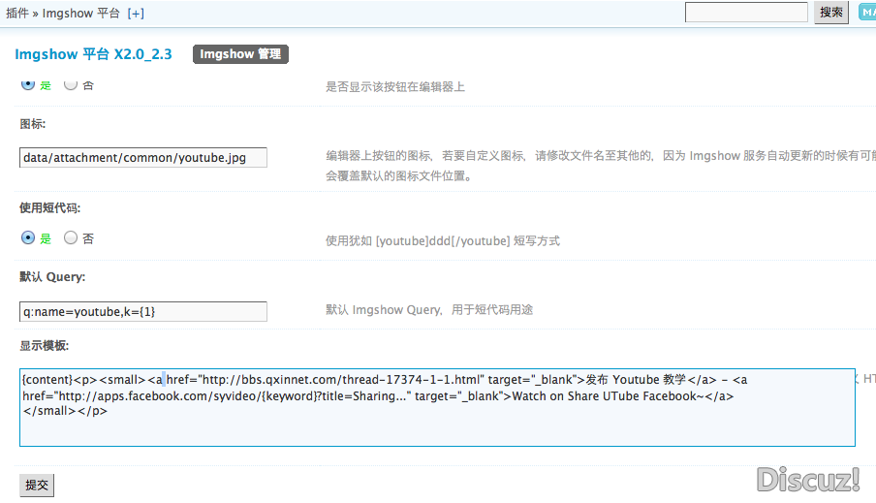
Task: Click the 显示模板: label
Action: (45, 346)
